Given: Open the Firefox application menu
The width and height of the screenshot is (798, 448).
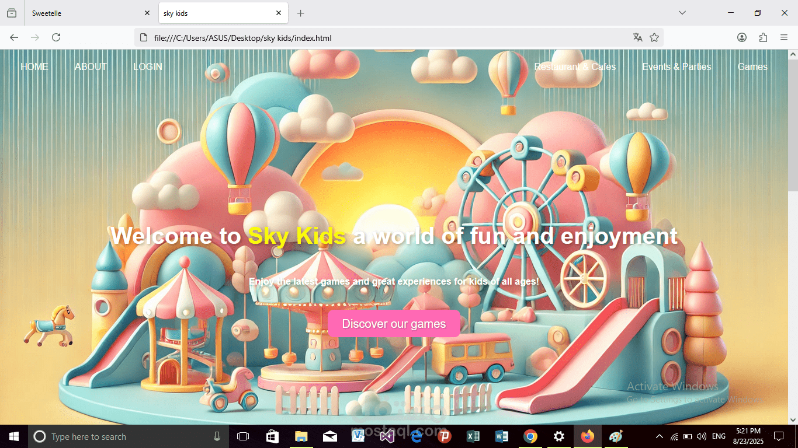Looking at the screenshot, I should pyautogui.click(x=784, y=37).
